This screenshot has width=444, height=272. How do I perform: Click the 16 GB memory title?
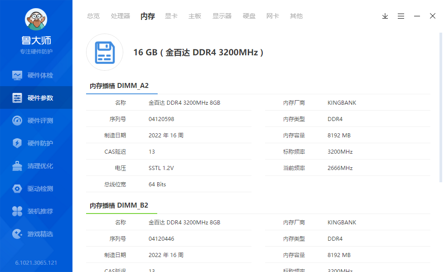pyautogui.click(x=198, y=53)
